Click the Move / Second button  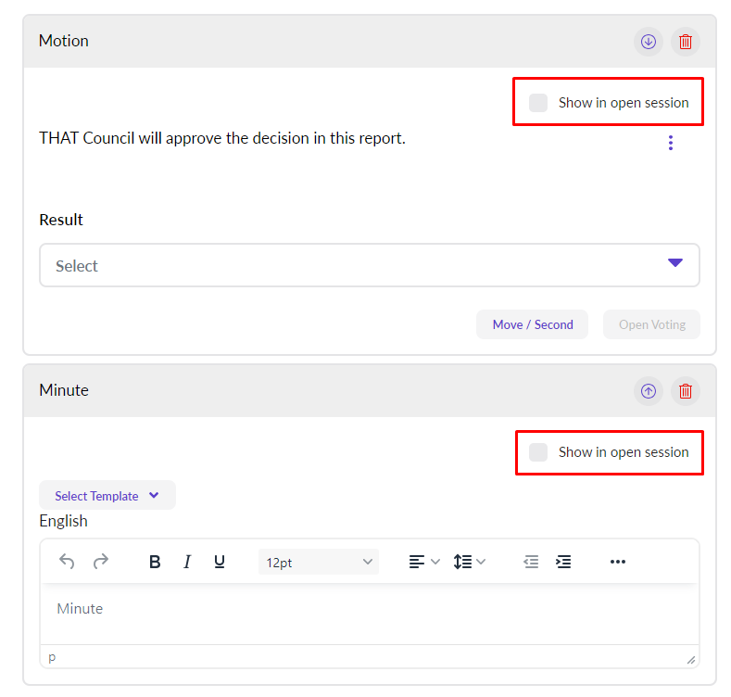point(532,324)
